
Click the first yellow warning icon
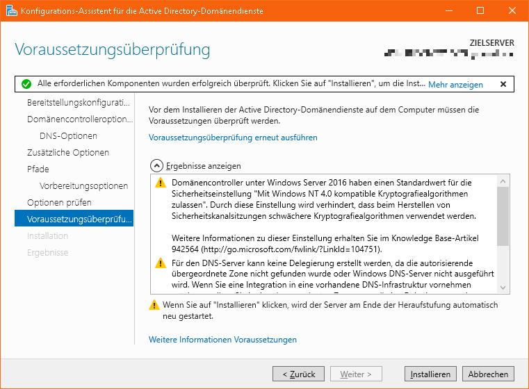coord(161,183)
